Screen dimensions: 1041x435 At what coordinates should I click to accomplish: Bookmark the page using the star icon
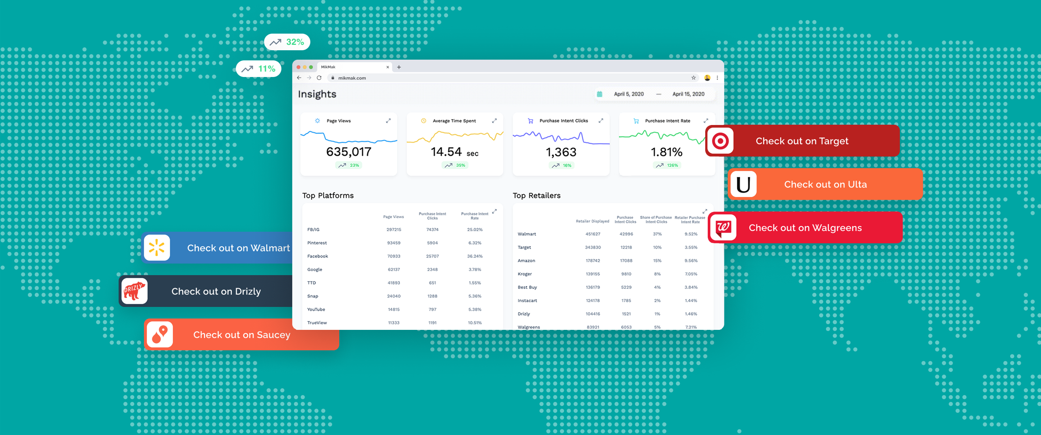point(694,78)
